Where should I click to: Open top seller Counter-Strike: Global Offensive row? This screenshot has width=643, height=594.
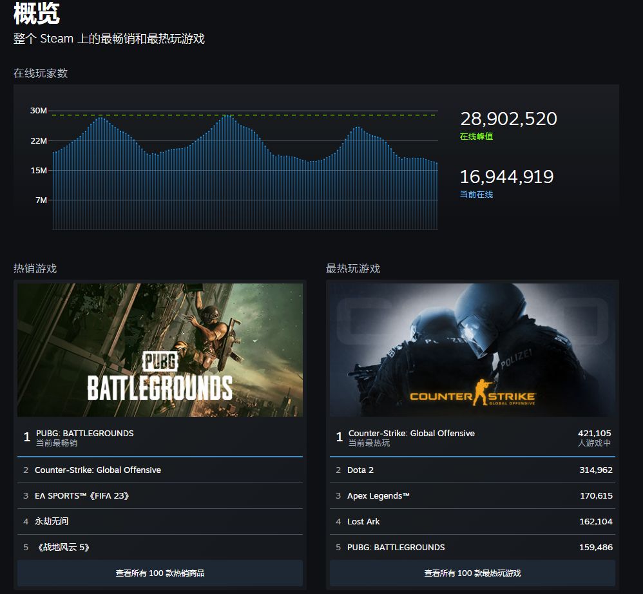(160, 470)
